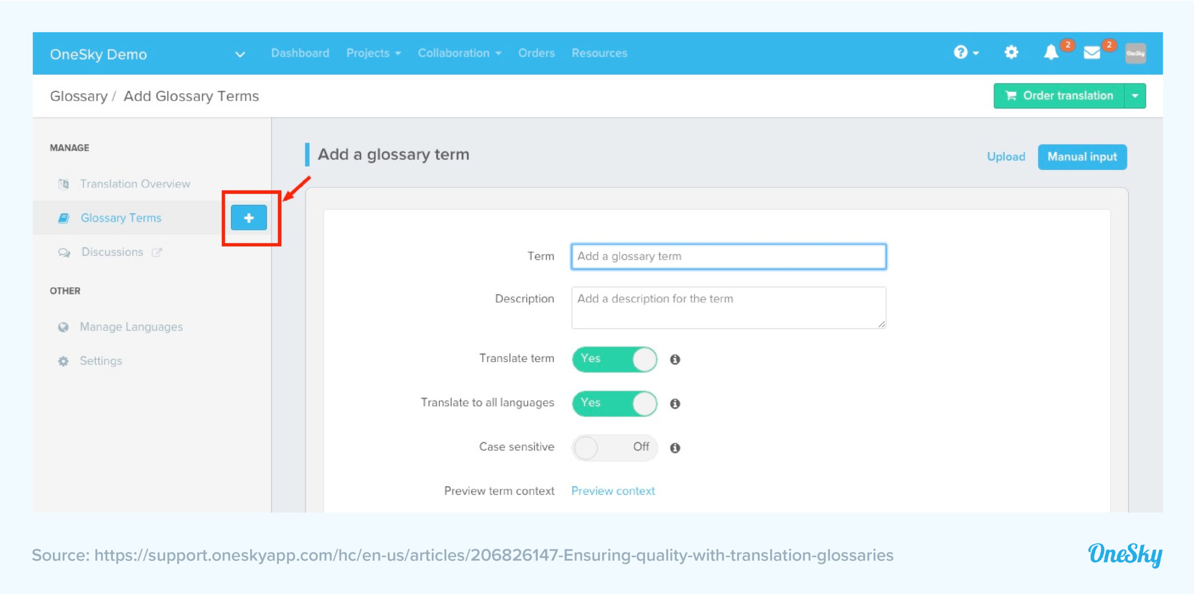The image size is (1194, 594).
Task: Click the OneSky Demo project name
Action: pyautogui.click(x=98, y=55)
